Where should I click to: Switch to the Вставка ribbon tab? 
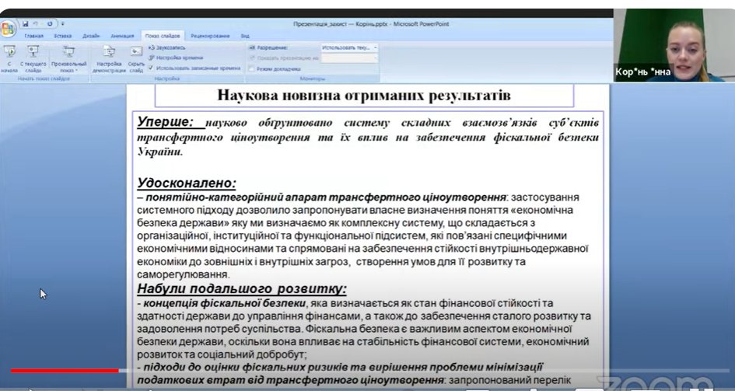coord(63,36)
